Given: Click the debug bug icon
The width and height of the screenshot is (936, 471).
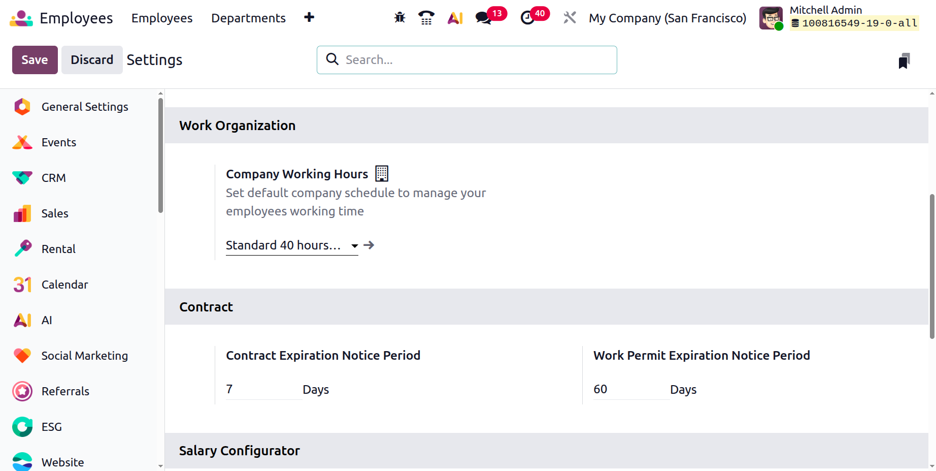Looking at the screenshot, I should click(x=400, y=18).
